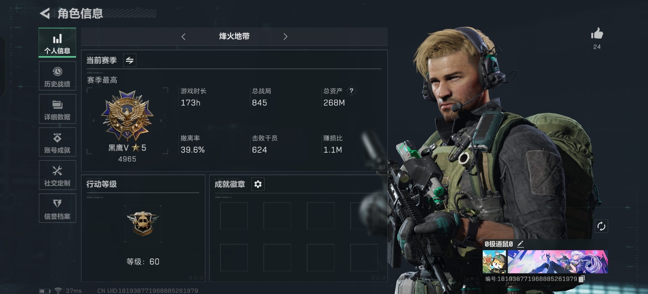Open the 历史战绩 tab

[x=57, y=76]
